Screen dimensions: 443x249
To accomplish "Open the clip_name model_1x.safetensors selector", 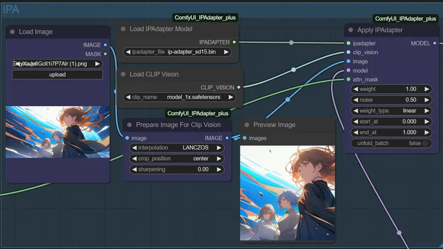I will coord(180,97).
